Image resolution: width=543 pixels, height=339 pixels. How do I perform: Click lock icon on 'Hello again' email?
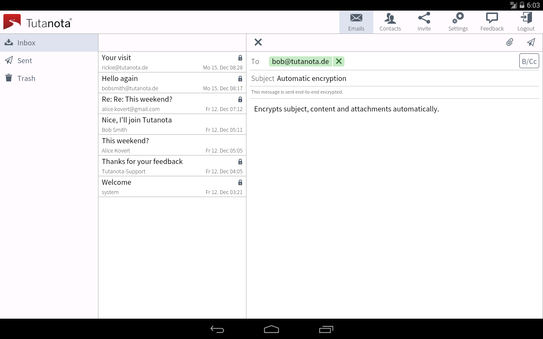point(240,79)
